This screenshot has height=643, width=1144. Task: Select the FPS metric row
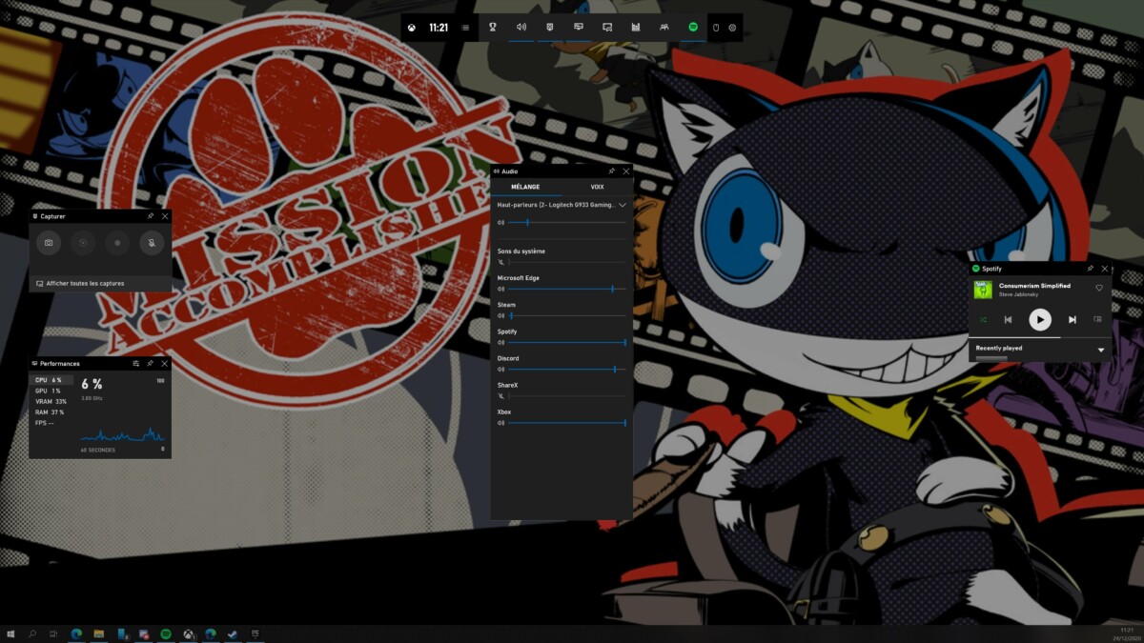pyautogui.click(x=51, y=422)
